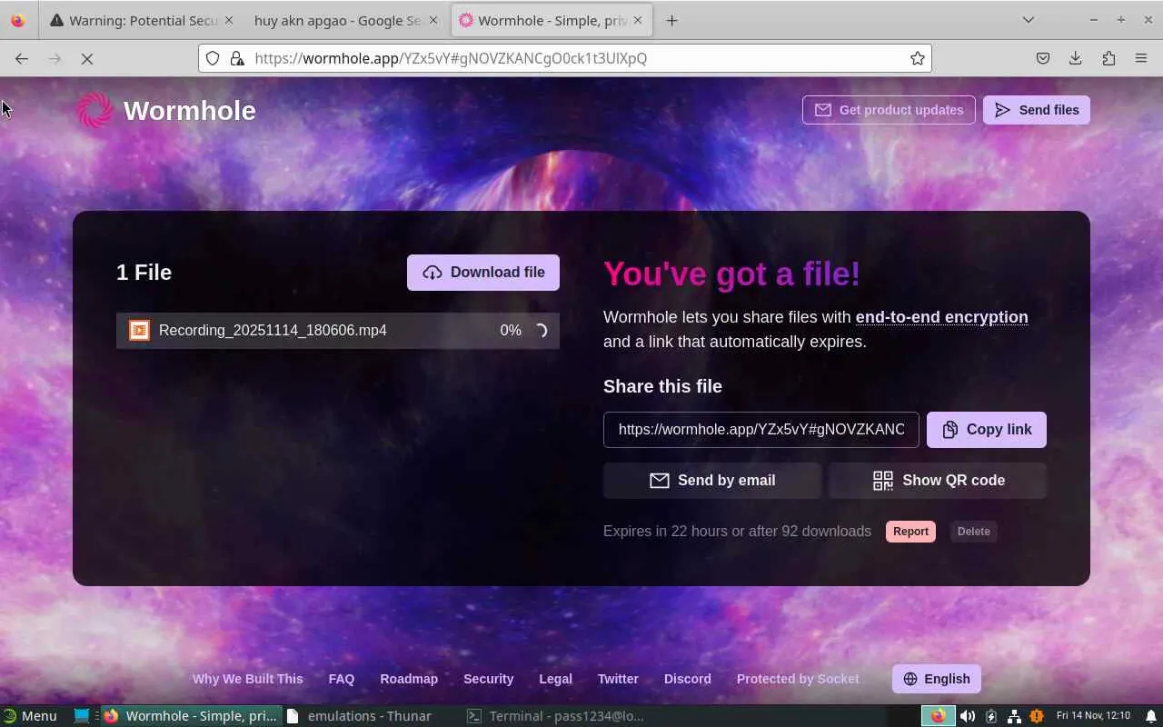The image size is (1163, 727).
Task: Open the volume speaker tray icon
Action: [x=968, y=716]
